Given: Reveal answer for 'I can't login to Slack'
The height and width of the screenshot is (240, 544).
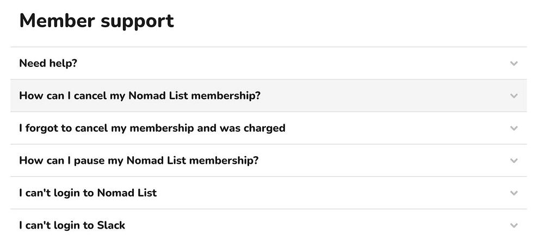Looking at the screenshot, I should coord(72,225).
